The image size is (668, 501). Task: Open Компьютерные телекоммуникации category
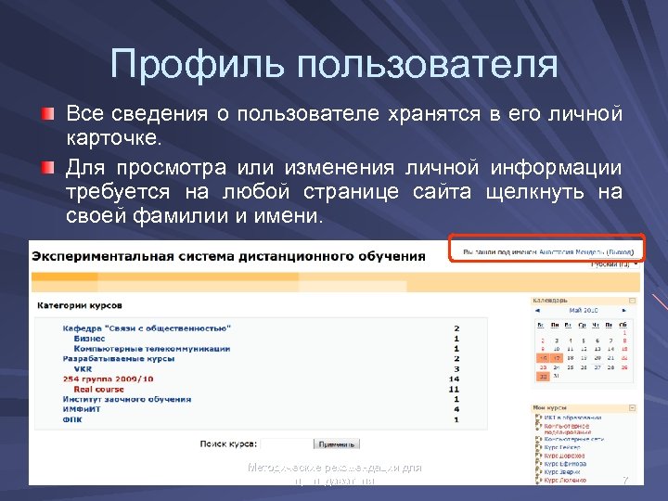coord(152,349)
